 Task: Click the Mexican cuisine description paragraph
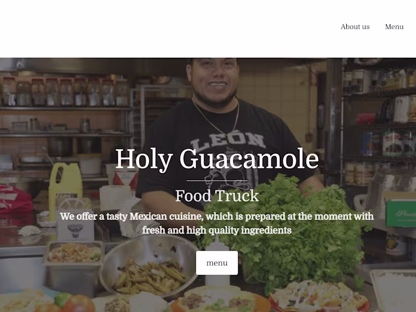pos(217,223)
